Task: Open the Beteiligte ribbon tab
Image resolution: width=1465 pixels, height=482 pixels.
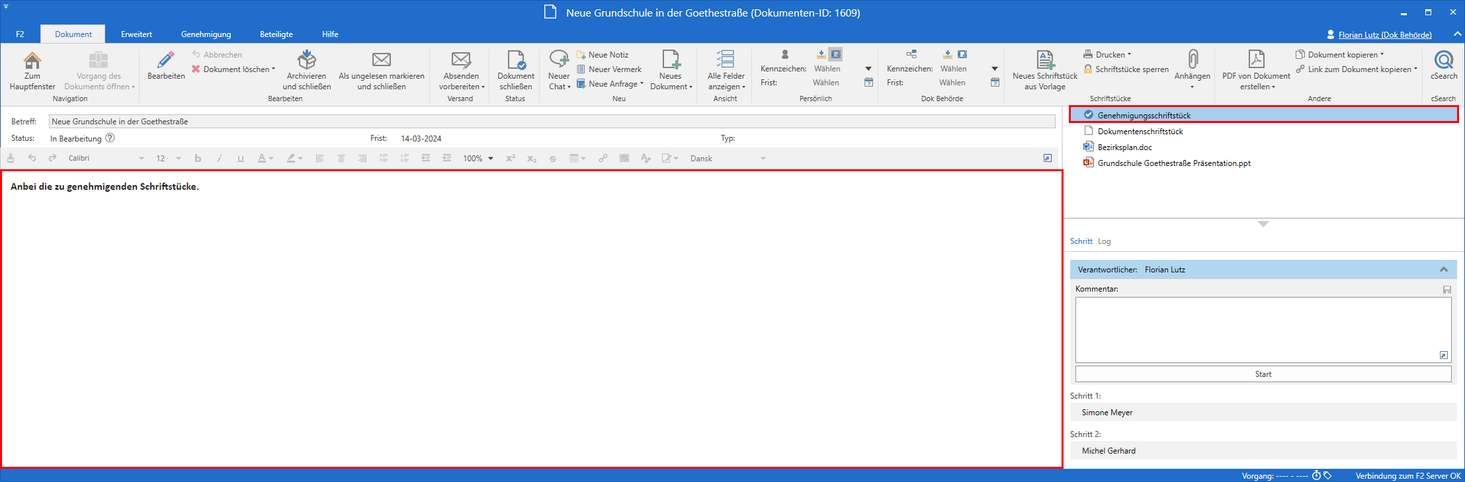Action: 276,34
